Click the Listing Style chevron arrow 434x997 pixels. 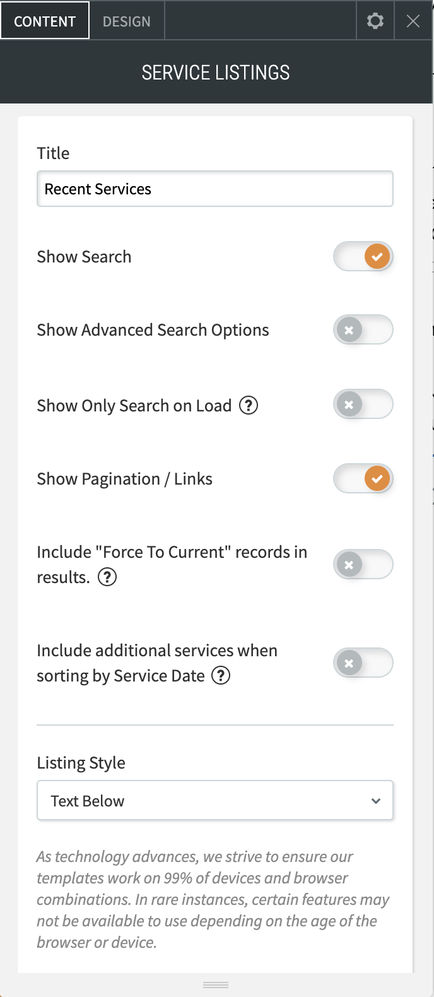376,801
